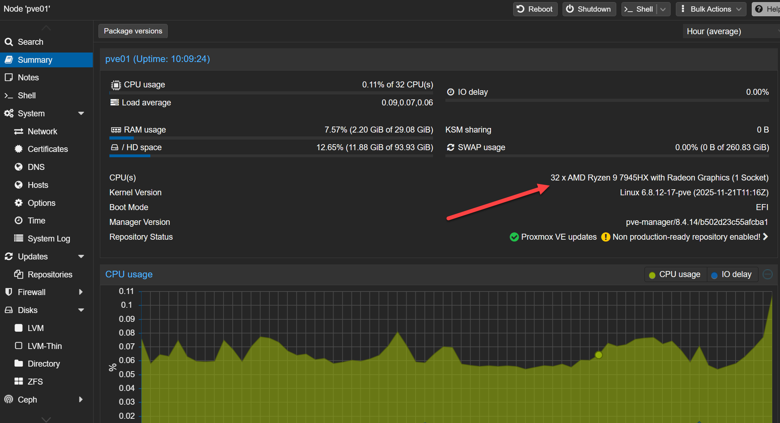780x423 pixels.
Task: Toggle IO delay series in chart legend
Action: click(x=732, y=275)
